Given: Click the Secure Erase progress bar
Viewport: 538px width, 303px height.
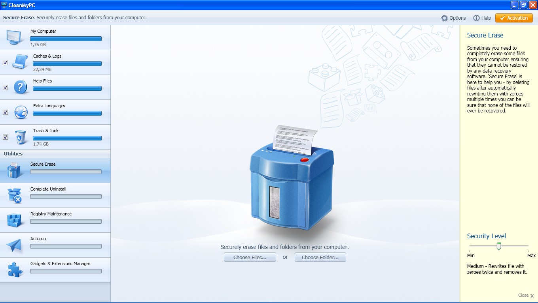Looking at the screenshot, I should click(66, 172).
